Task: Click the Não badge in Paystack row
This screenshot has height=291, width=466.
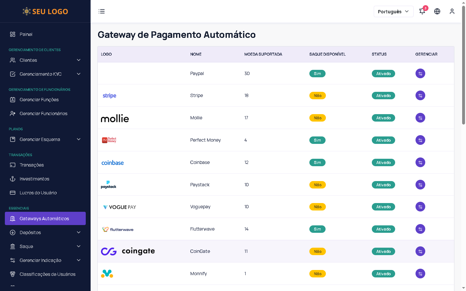Action: point(317,185)
